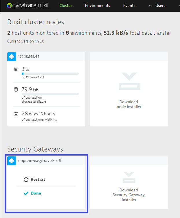Image resolution: width=180 pixels, height=218 pixels.
Task: Click the 28 days 15 hours value
Action: click(x=38, y=114)
